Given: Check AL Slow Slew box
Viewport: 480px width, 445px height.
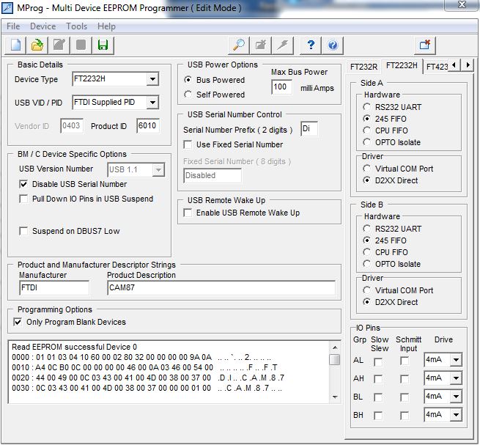Looking at the screenshot, I should click(x=378, y=362).
